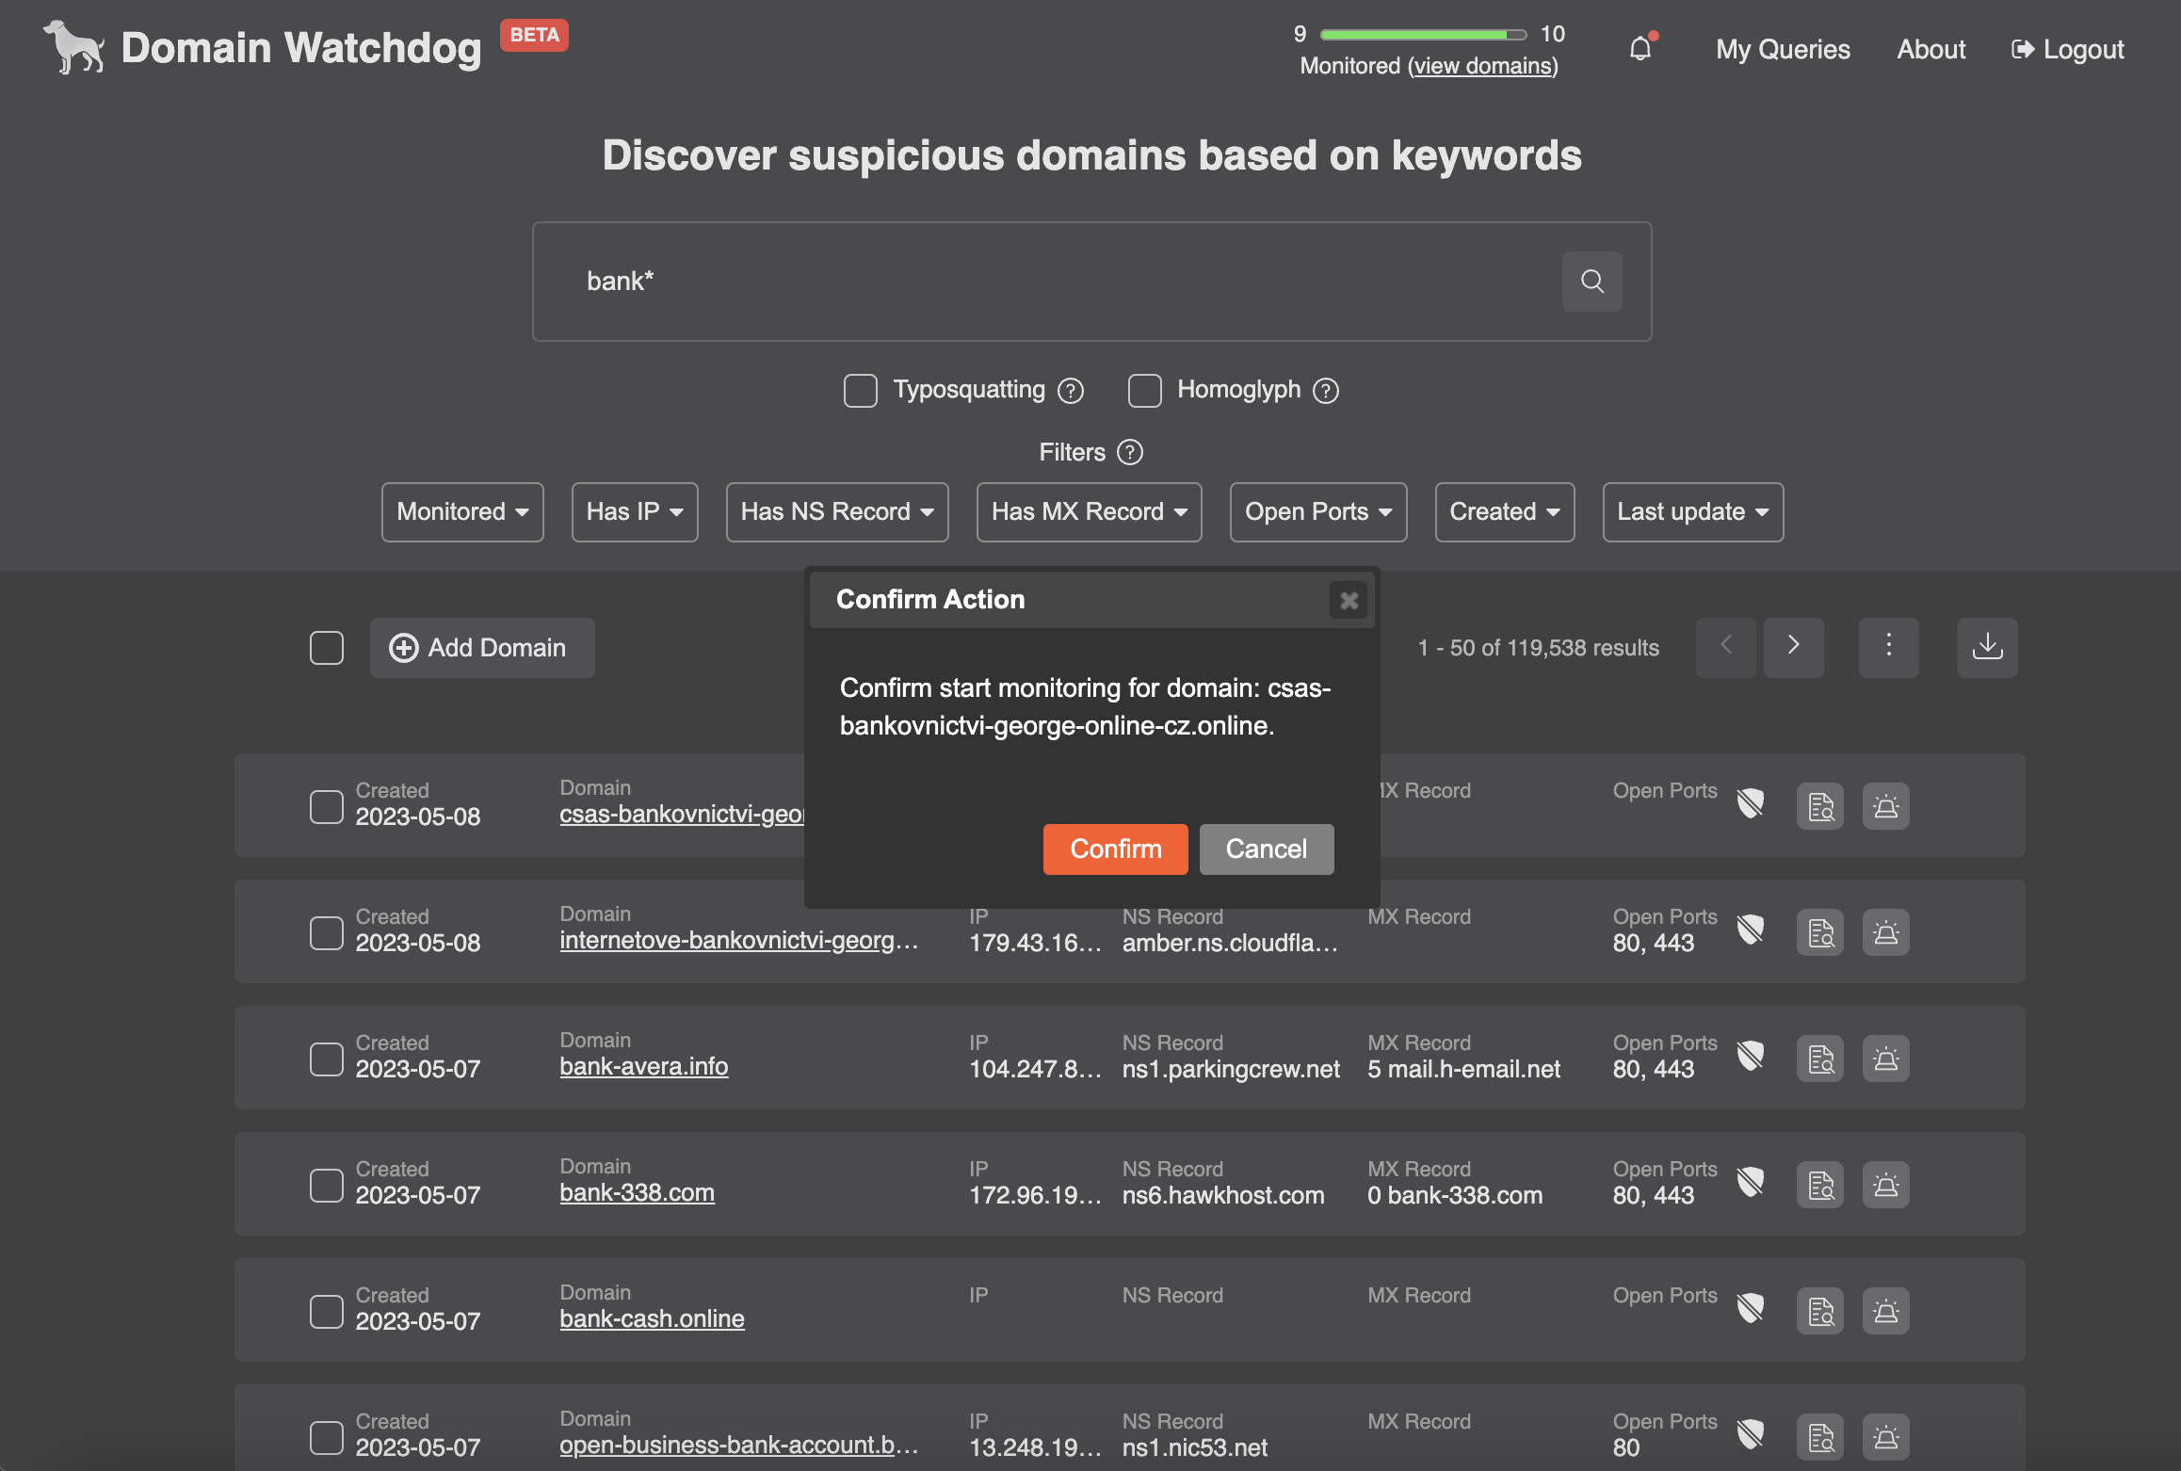Click the shield icon for csas-bankovnictvi row
This screenshot has height=1471, width=2181.
click(1751, 804)
